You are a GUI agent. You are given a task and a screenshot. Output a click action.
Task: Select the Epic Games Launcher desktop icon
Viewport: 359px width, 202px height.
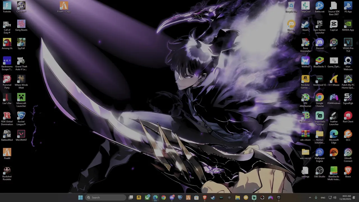tap(320, 27)
